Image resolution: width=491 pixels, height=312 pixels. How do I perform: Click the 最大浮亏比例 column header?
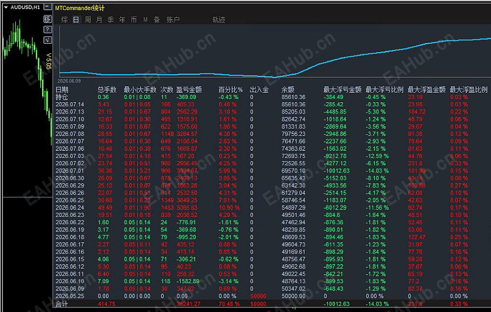385,90
